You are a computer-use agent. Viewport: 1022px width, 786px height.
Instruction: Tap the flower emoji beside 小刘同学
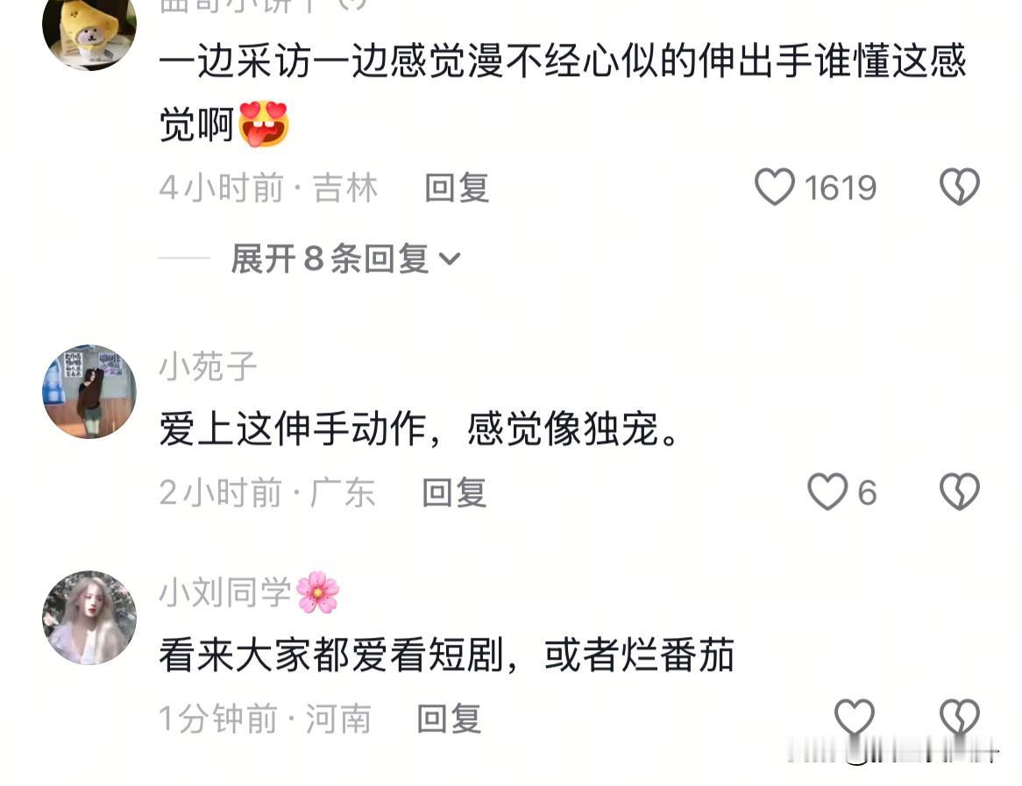tap(317, 591)
